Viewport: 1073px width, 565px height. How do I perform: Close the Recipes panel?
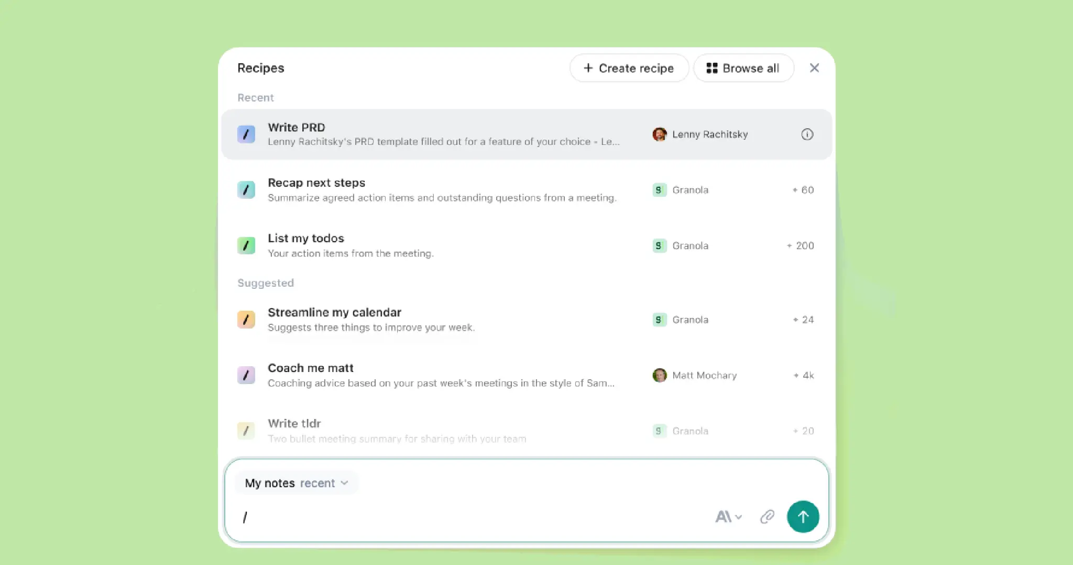point(814,68)
